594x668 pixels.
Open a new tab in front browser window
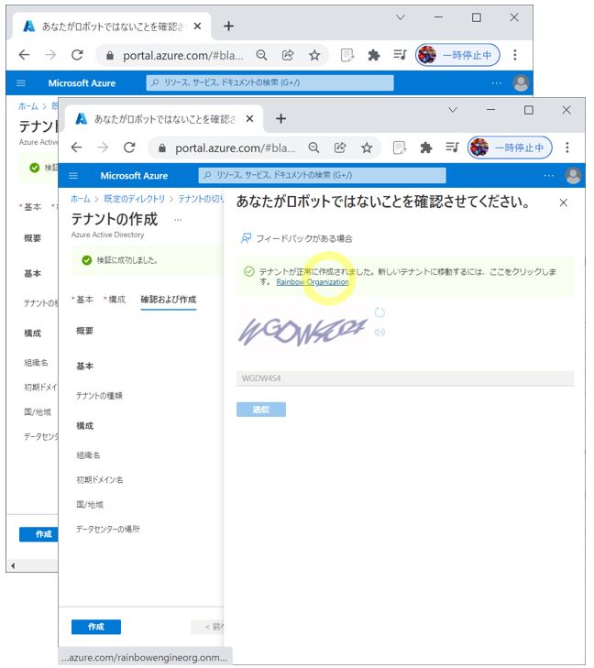pyautogui.click(x=280, y=118)
